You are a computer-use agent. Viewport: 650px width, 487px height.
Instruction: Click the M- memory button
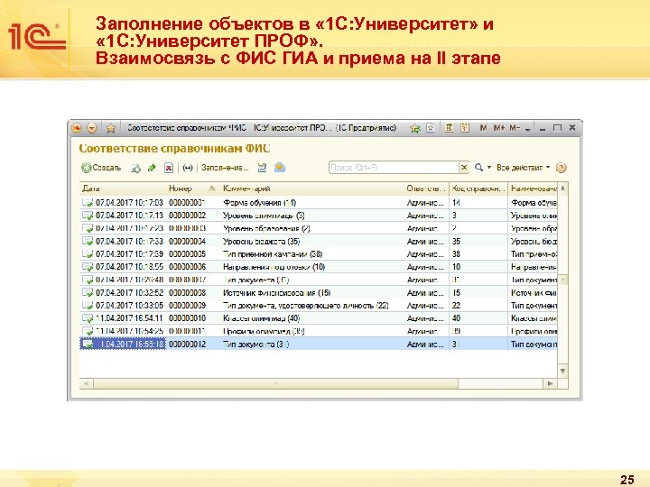coord(515,128)
